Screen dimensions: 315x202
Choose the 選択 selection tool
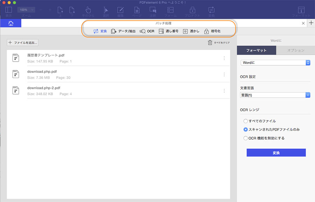(x=106, y=10)
